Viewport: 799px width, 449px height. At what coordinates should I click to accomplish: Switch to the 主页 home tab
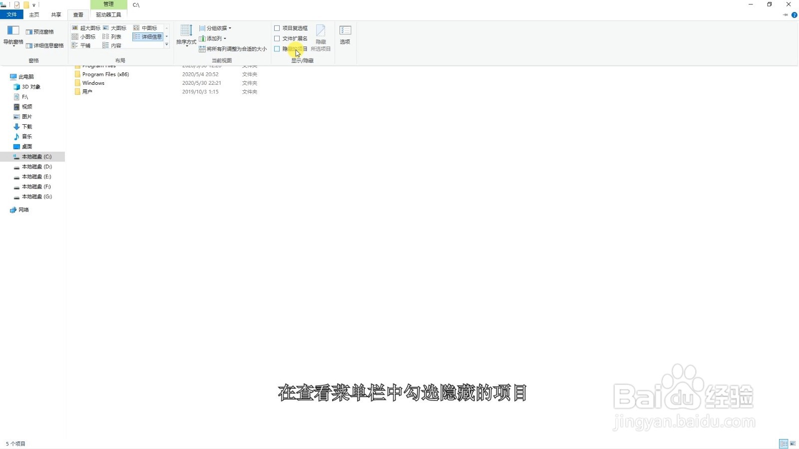(34, 15)
